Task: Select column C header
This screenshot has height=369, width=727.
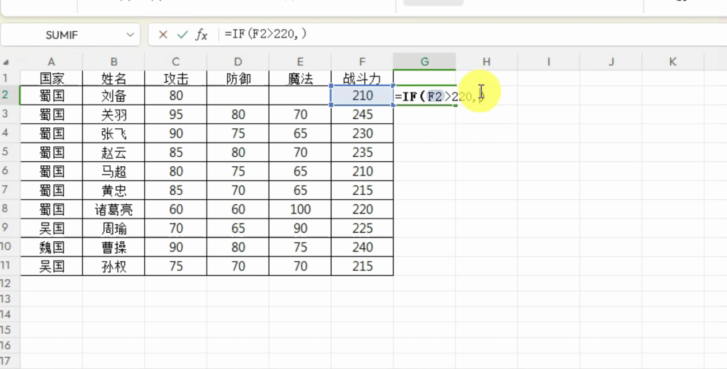Action: click(176, 62)
